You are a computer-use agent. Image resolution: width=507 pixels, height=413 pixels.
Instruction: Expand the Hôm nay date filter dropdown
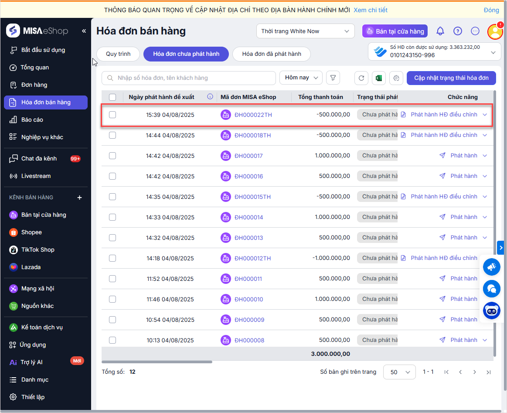click(x=301, y=78)
